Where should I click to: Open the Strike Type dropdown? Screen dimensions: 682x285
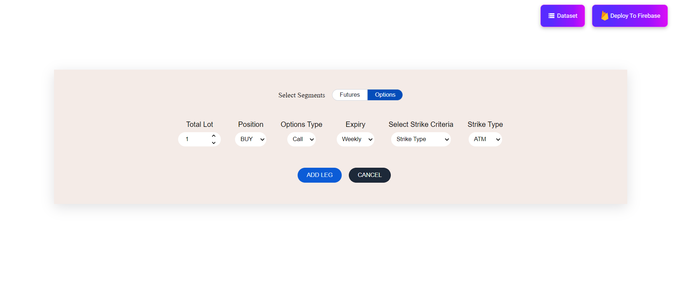(485, 139)
